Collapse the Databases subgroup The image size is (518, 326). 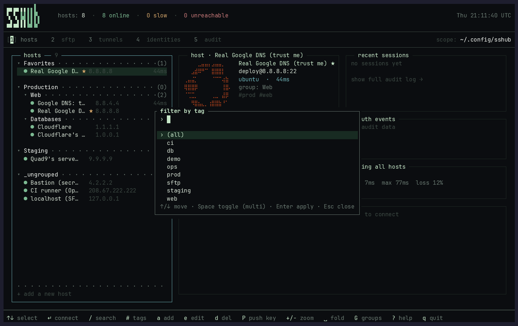click(26, 119)
